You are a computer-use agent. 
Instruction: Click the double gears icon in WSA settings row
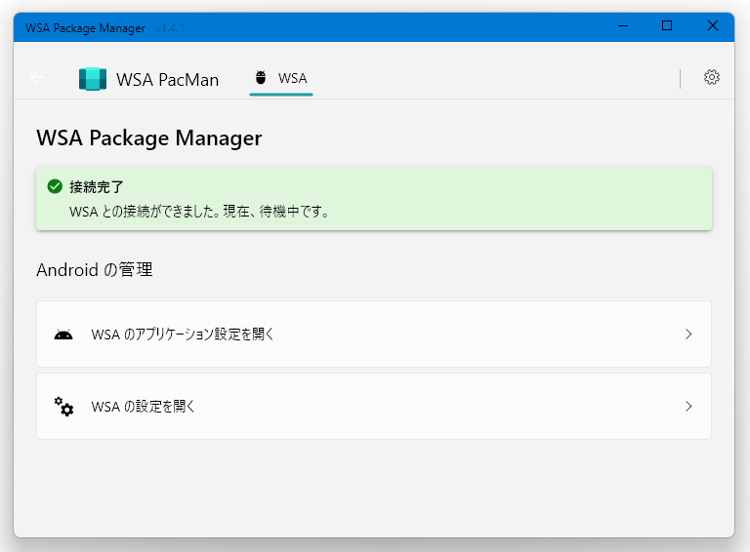pos(63,407)
